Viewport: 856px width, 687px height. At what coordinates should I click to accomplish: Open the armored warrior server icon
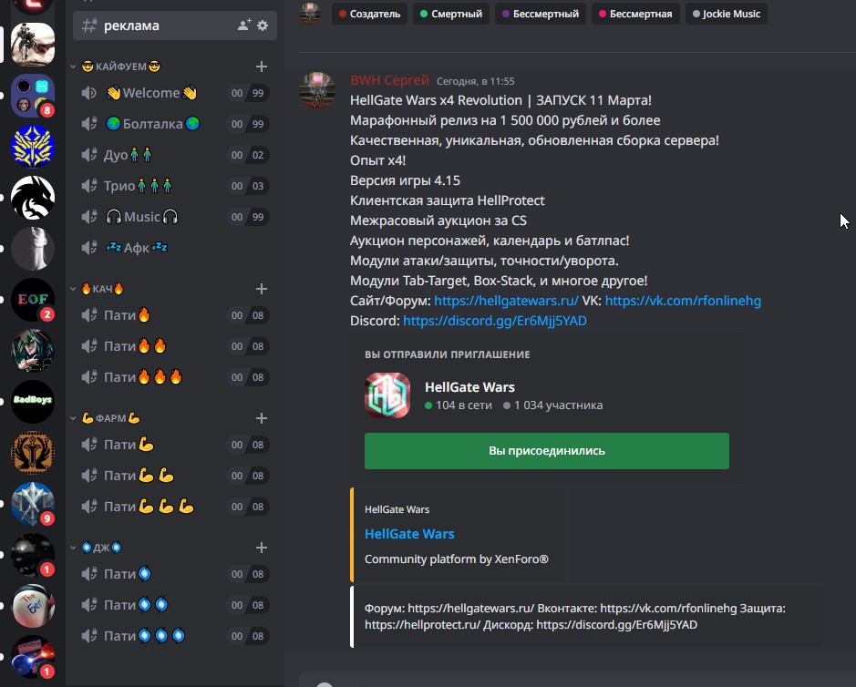click(33, 45)
